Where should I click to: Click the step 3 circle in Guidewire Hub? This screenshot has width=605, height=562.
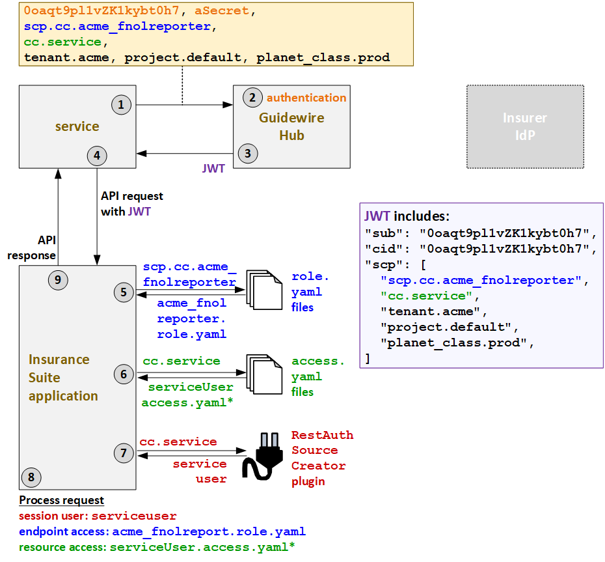tap(247, 154)
